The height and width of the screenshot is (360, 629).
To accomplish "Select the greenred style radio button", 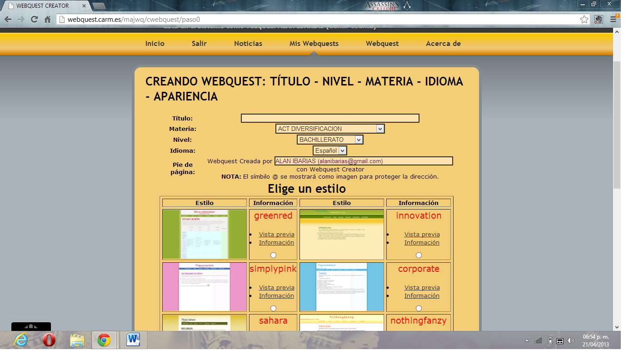I will 273,255.
